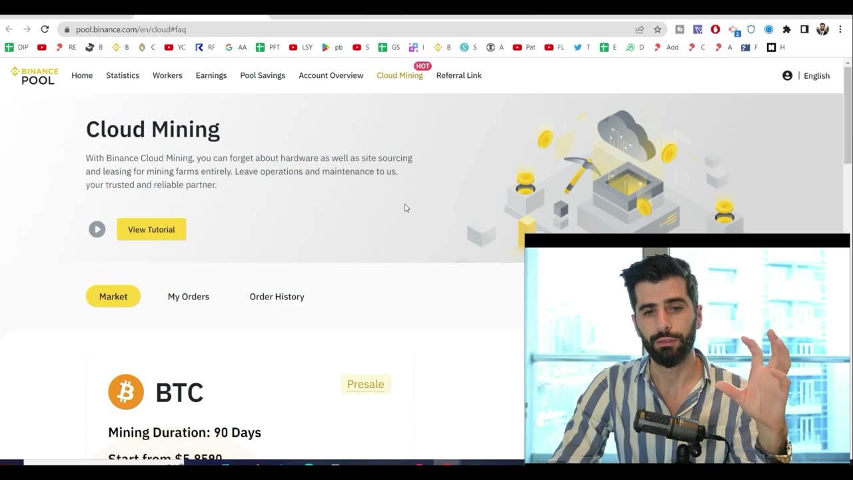Go back with the browser back arrow
The image size is (853, 480).
[9, 29]
